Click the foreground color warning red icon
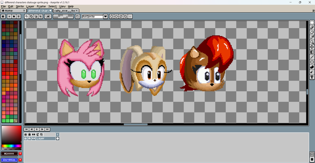This screenshot has width=315, height=163. click(x=20, y=154)
